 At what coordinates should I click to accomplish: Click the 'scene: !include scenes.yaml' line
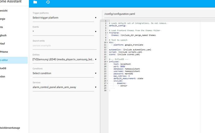click(124, 55)
